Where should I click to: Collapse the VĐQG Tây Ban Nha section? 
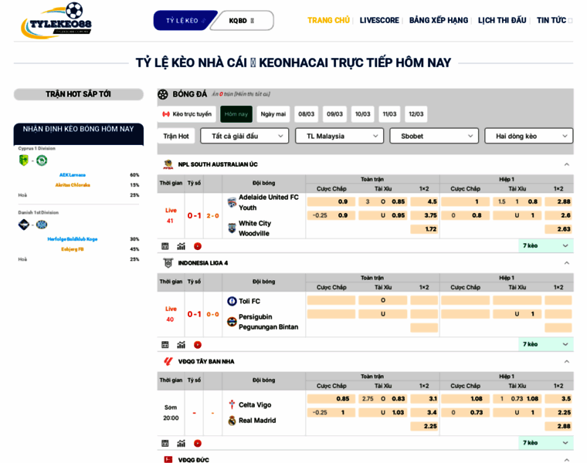tap(567, 361)
